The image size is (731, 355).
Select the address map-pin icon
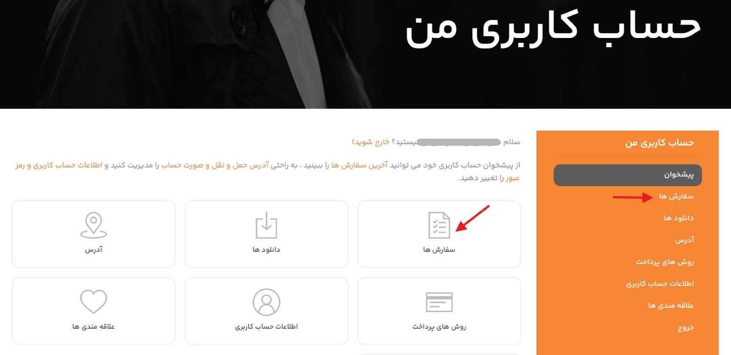coord(94,225)
